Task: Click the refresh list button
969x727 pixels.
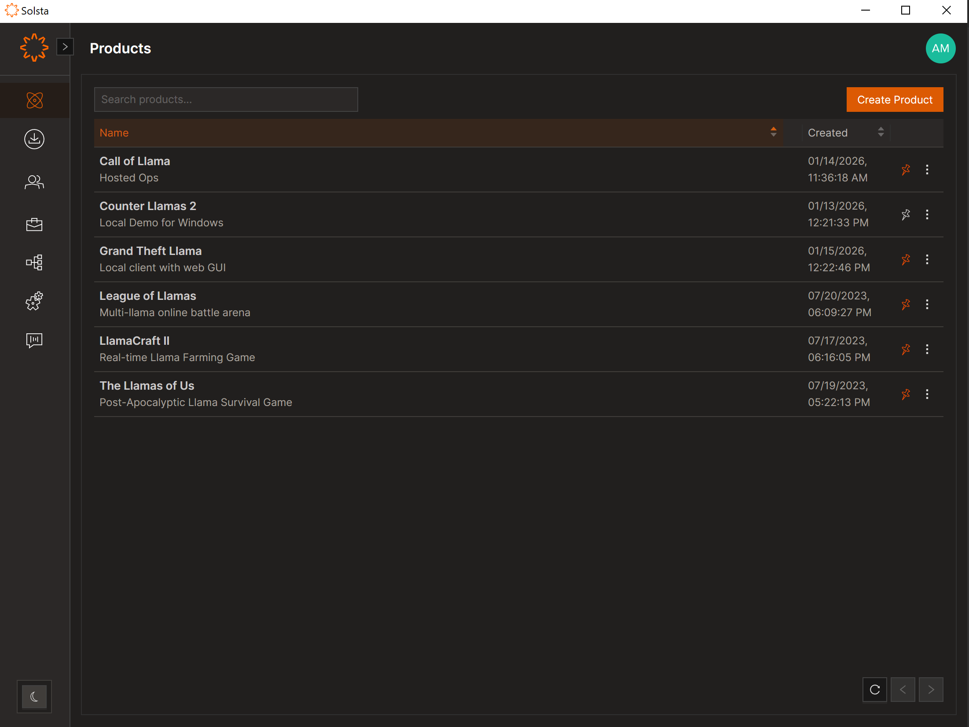Action: [874, 690]
